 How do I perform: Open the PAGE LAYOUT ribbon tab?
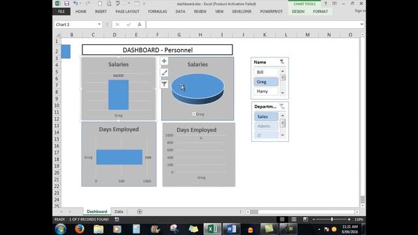tap(127, 12)
